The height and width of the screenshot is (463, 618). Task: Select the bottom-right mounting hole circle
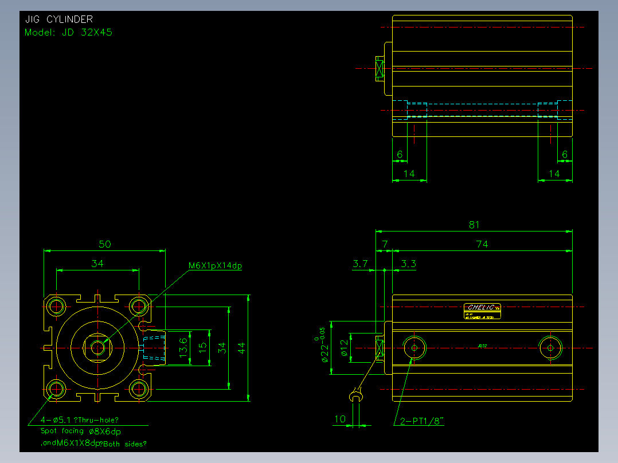(x=139, y=389)
